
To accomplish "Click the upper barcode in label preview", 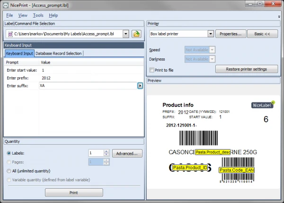I will click(198, 138).
